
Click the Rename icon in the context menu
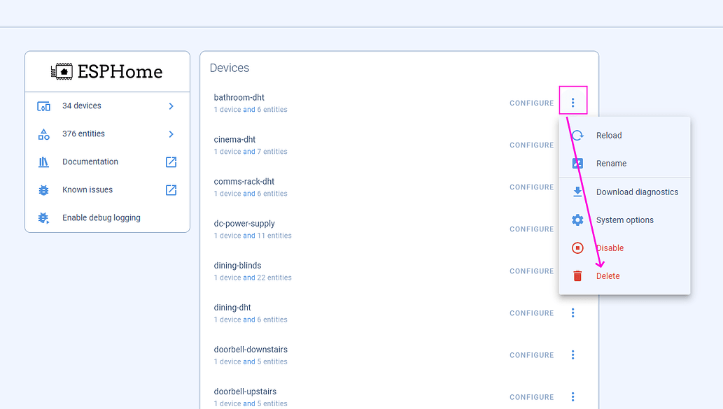pyautogui.click(x=577, y=164)
